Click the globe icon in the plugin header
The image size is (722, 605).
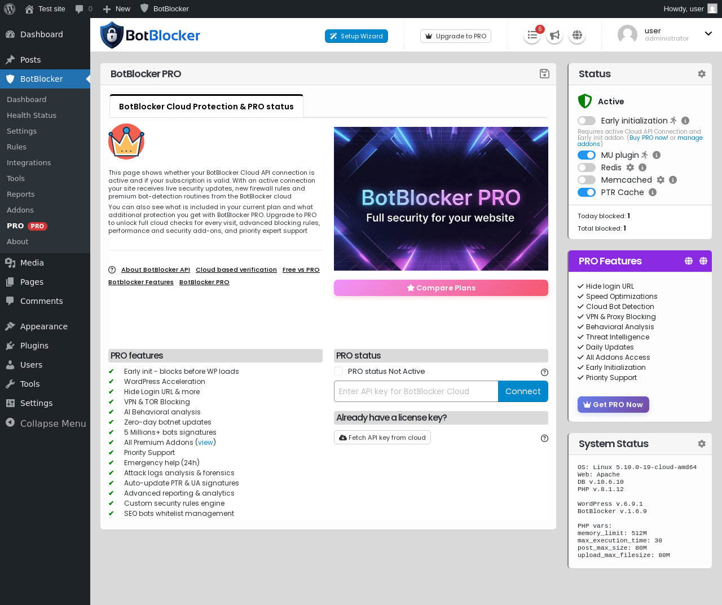coord(577,36)
